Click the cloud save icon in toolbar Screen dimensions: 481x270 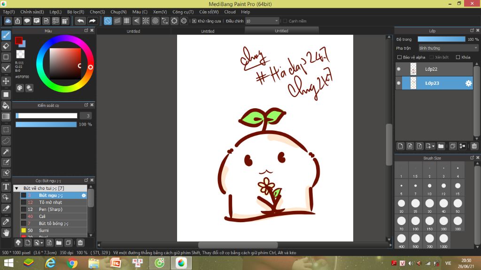click(x=8, y=21)
